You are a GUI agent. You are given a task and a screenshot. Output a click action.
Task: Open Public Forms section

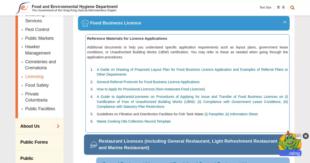tap(34, 142)
